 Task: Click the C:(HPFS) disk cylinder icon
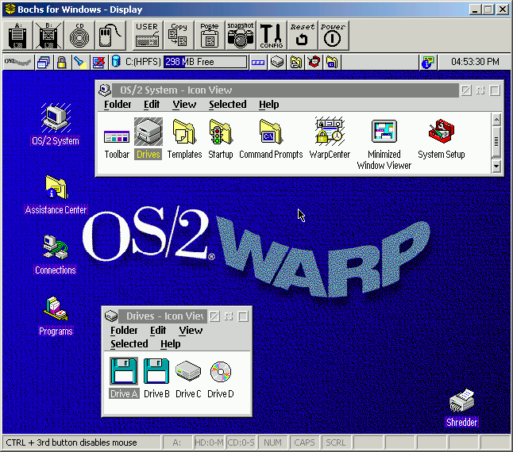pyautogui.click(x=116, y=61)
